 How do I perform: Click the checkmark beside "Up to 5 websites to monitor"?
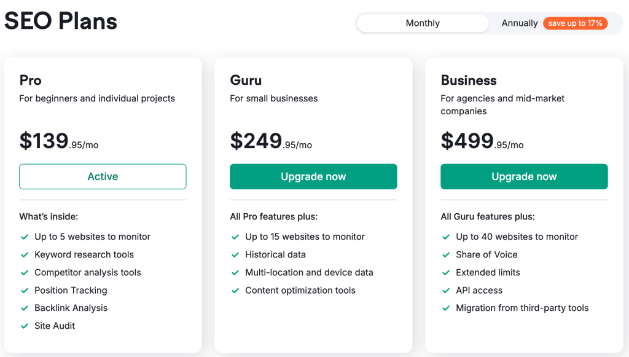tap(25, 237)
